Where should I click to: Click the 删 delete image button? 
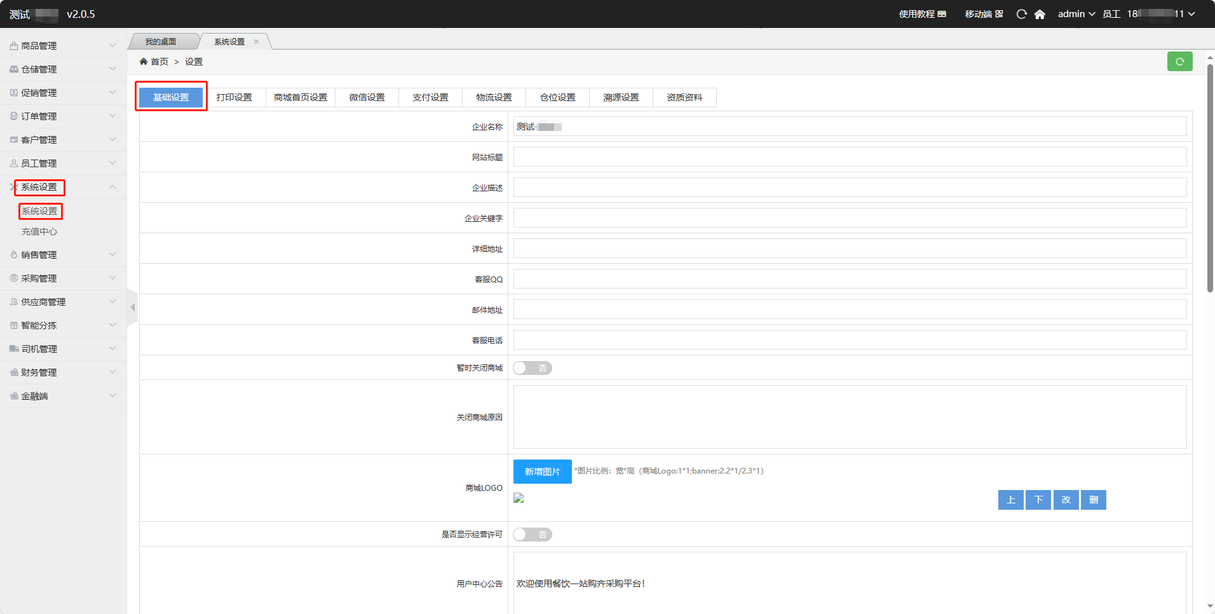click(x=1093, y=500)
